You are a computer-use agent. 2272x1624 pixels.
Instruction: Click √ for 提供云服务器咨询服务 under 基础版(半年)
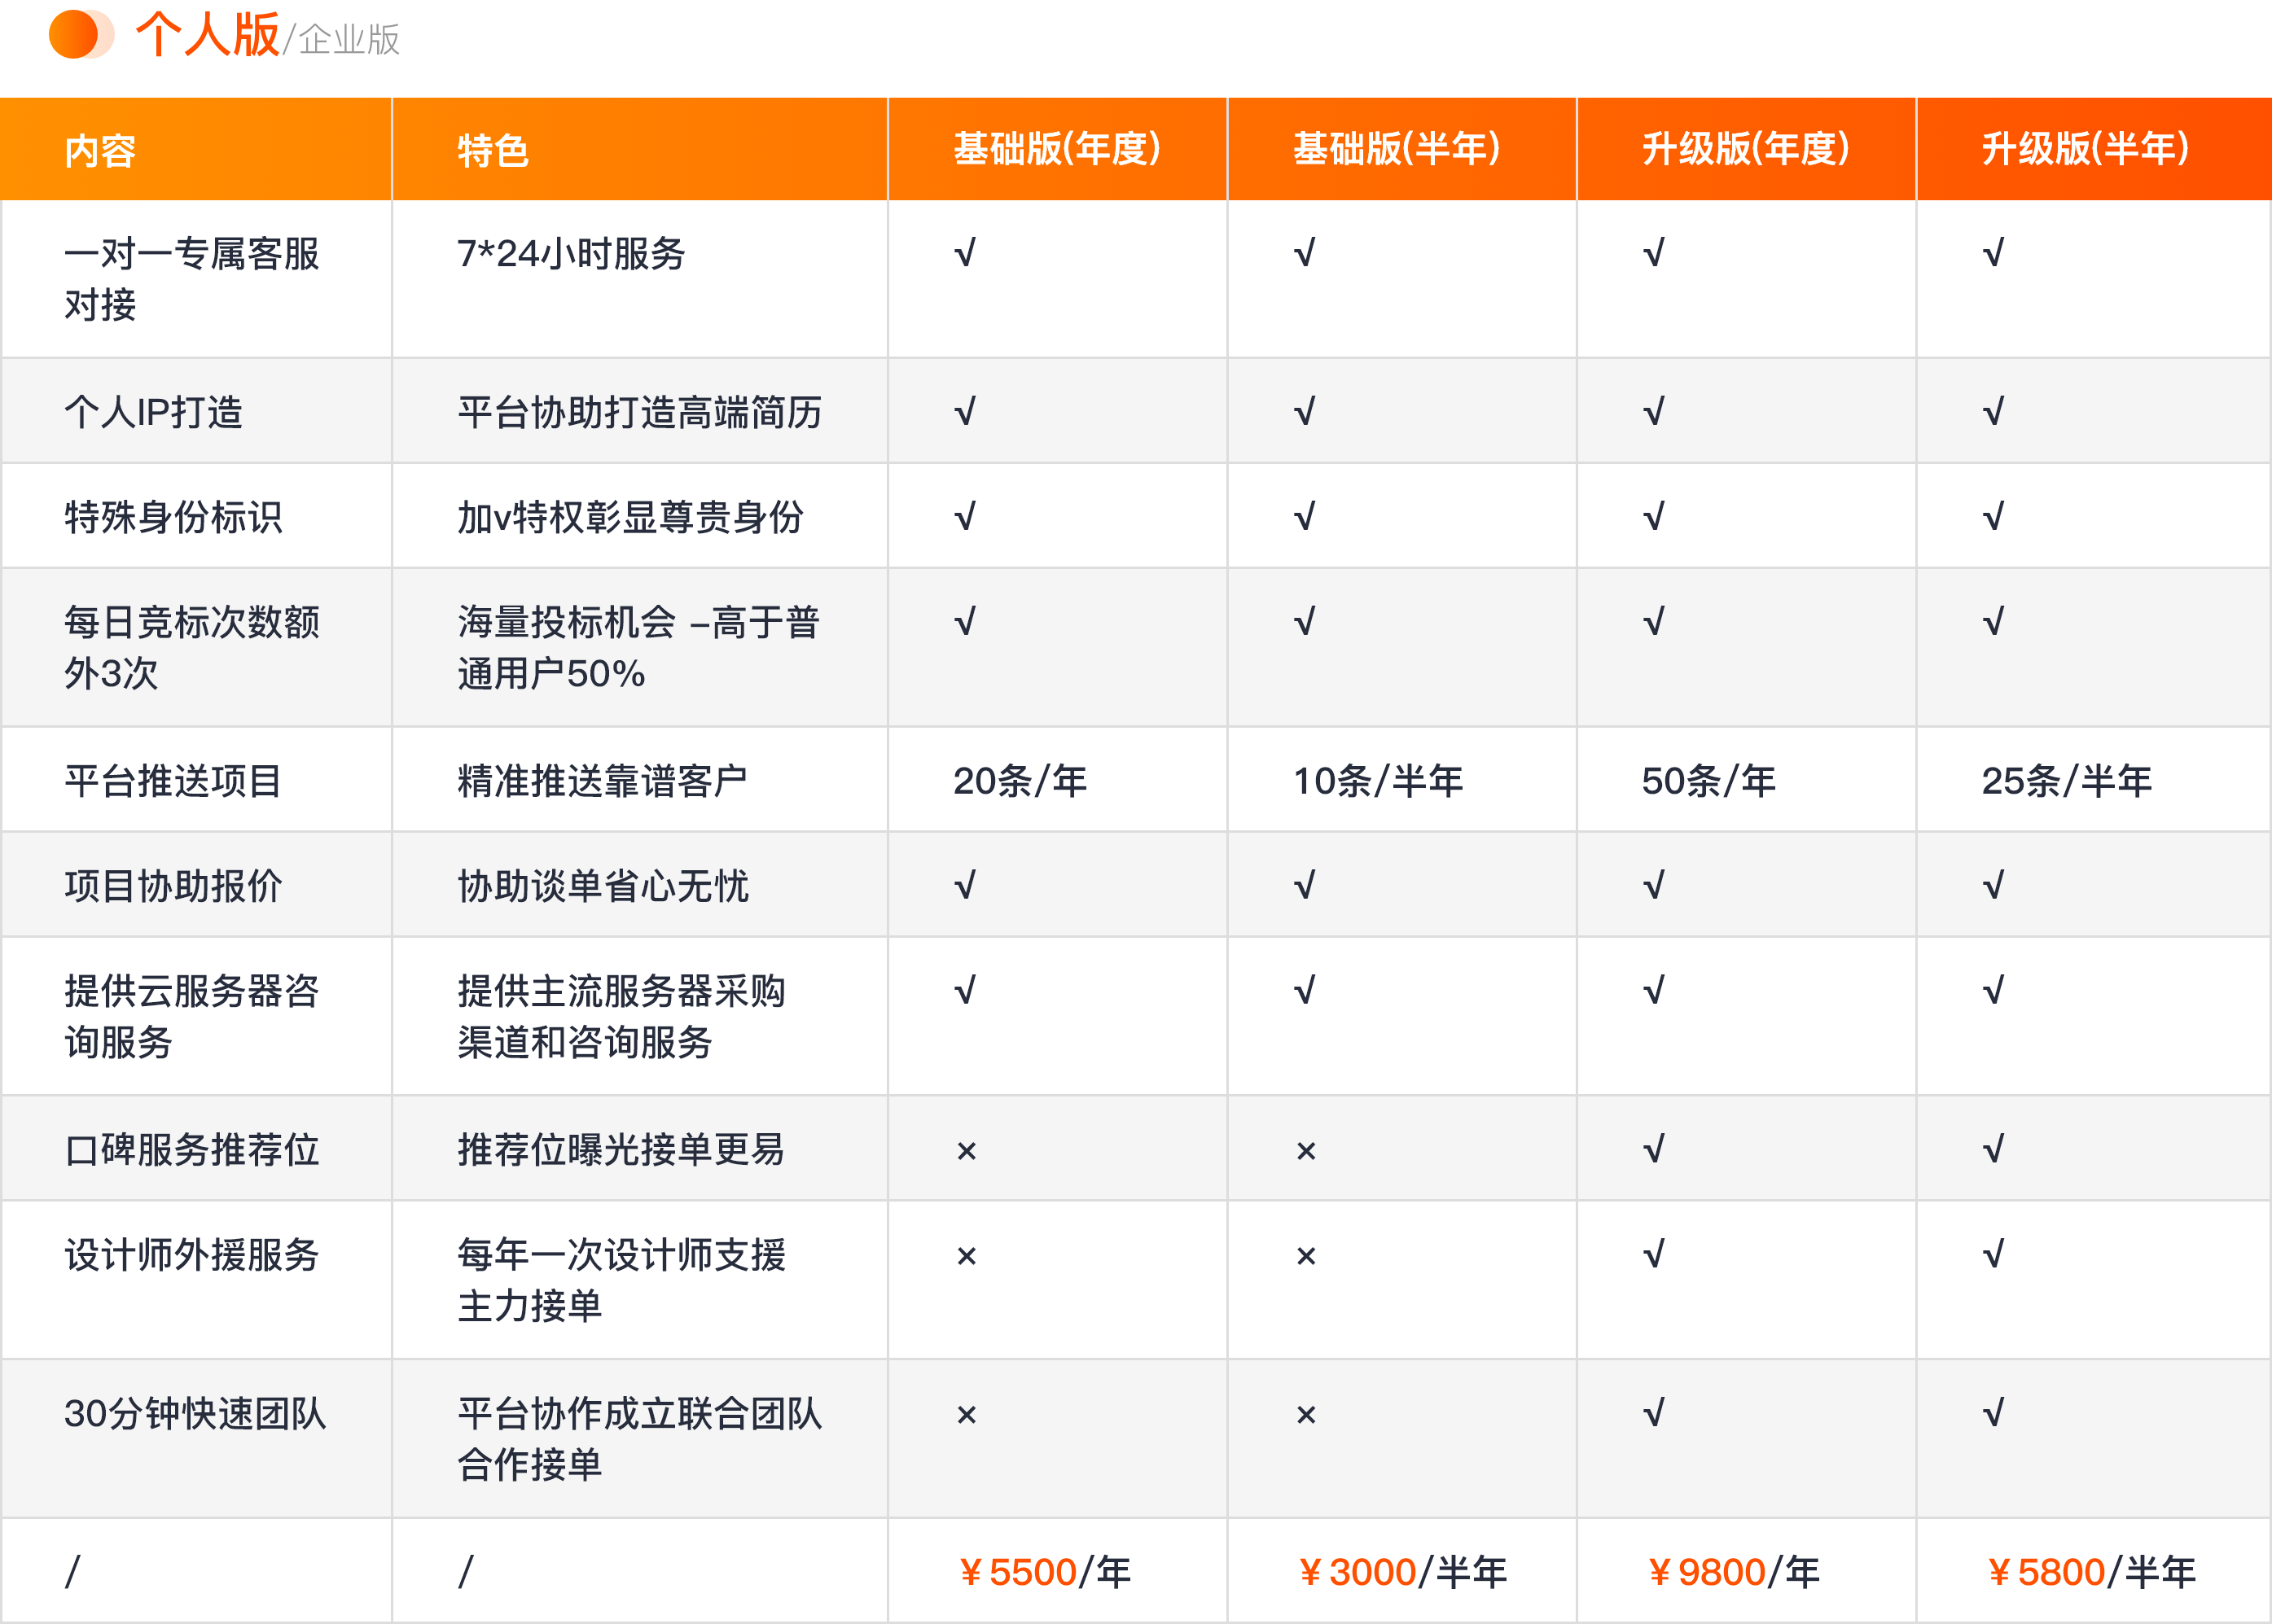[x=1305, y=991]
